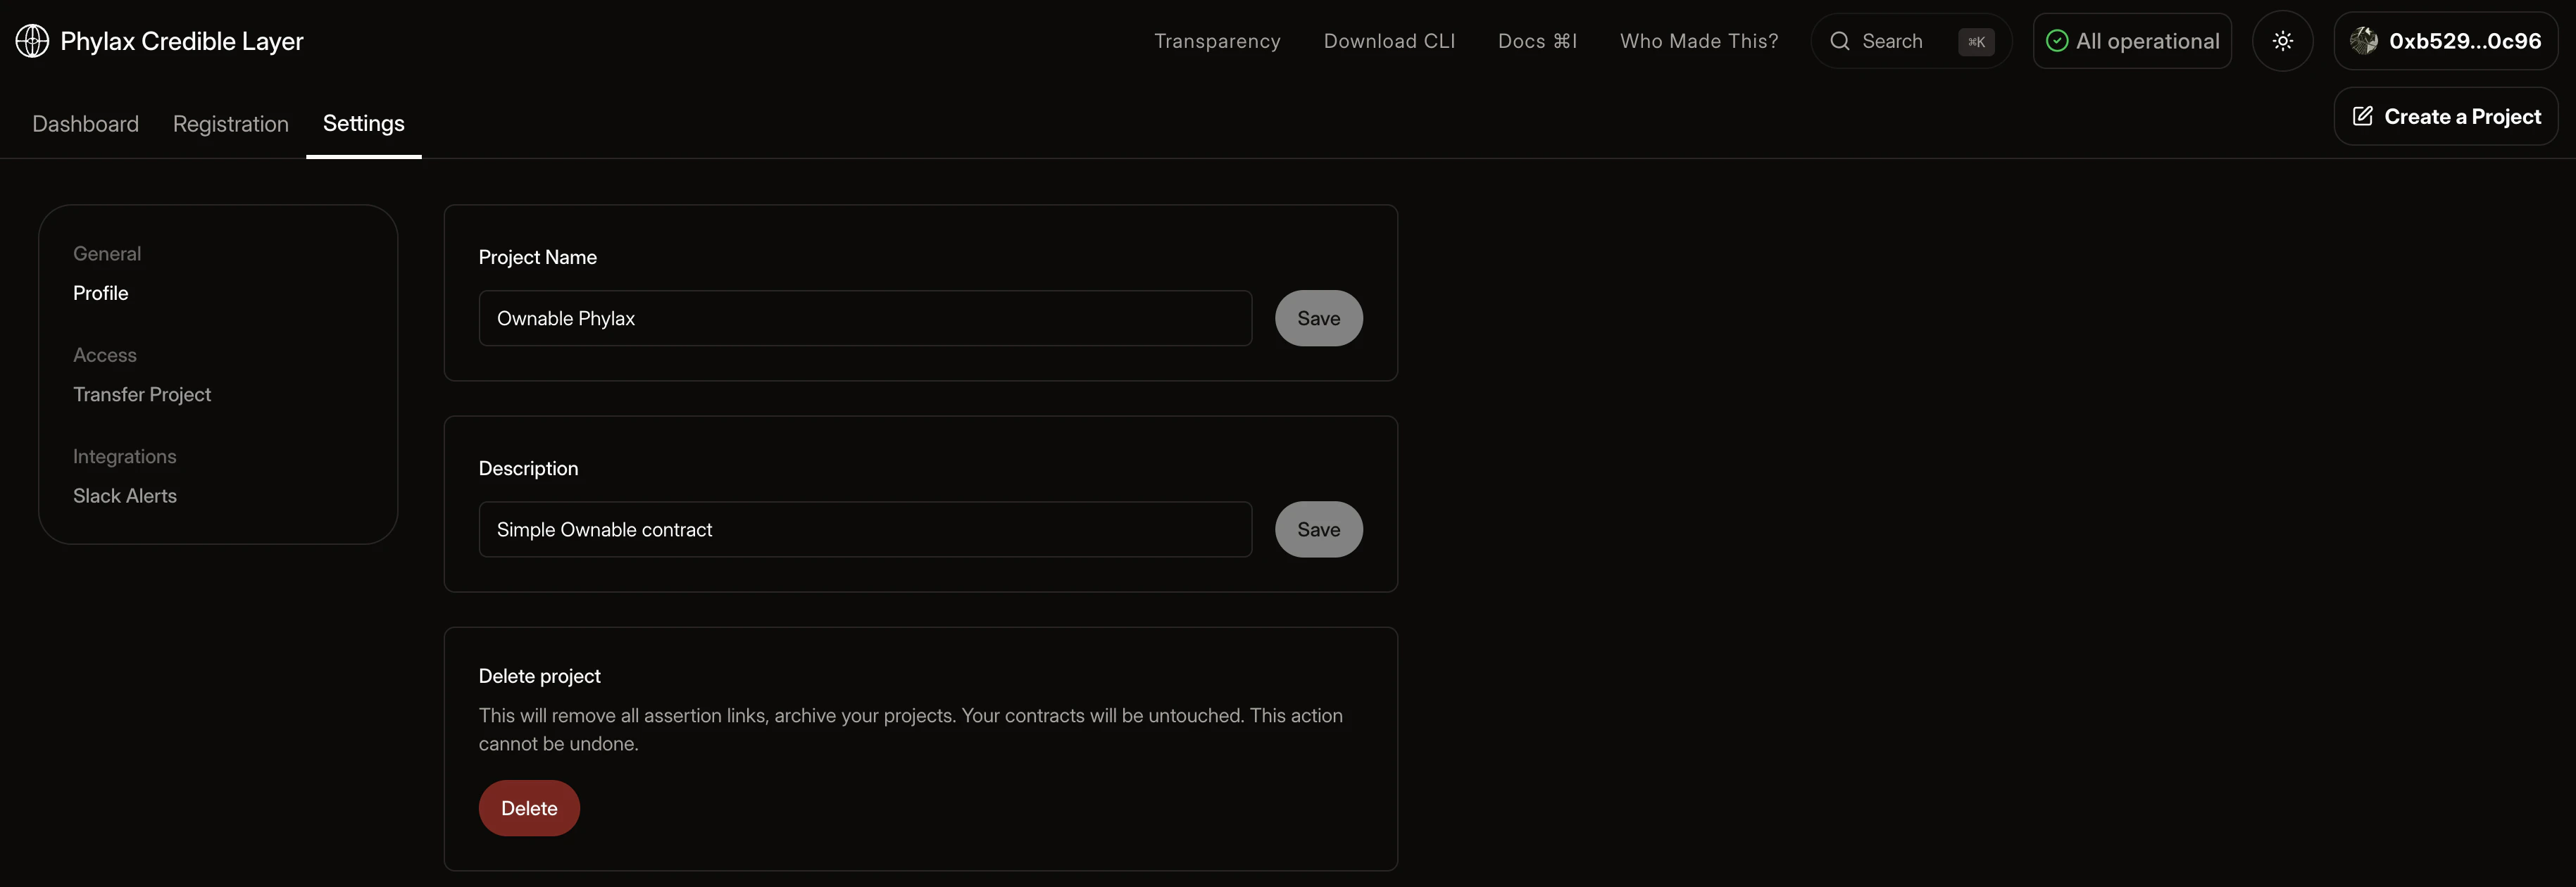This screenshot has width=2576, height=887.
Task: Click the ⌘K shortcut badge in search bar
Action: 1975,41
